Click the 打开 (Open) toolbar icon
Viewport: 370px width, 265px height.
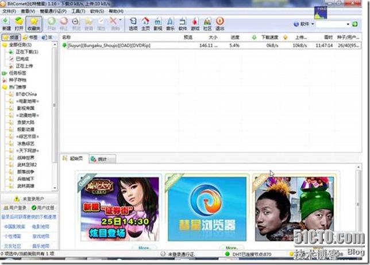tap(19, 24)
